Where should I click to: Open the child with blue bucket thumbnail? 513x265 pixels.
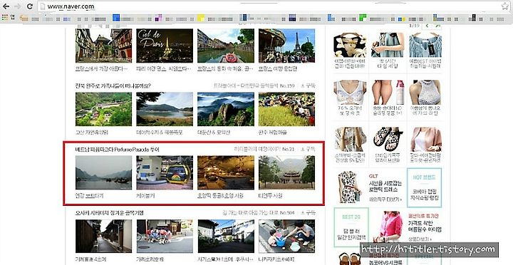tap(286, 236)
